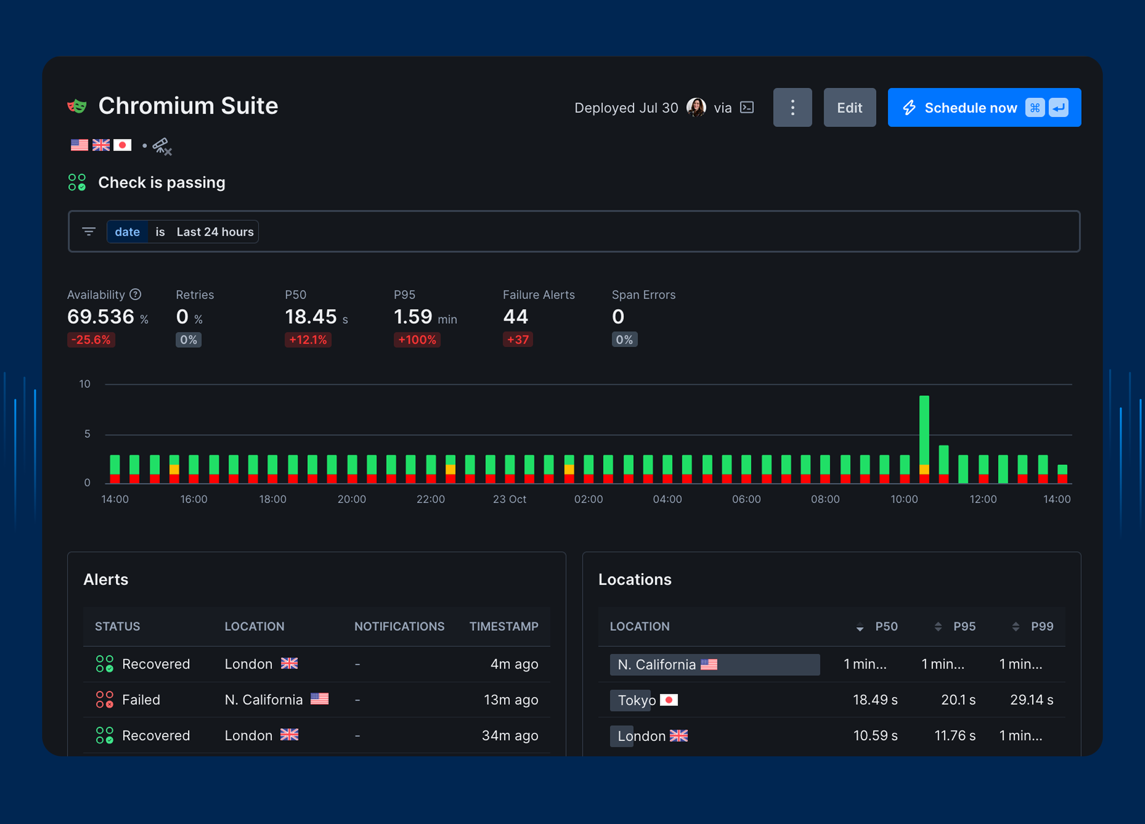Click the United Kingdom flag under the title
1145x824 pixels.
point(101,145)
